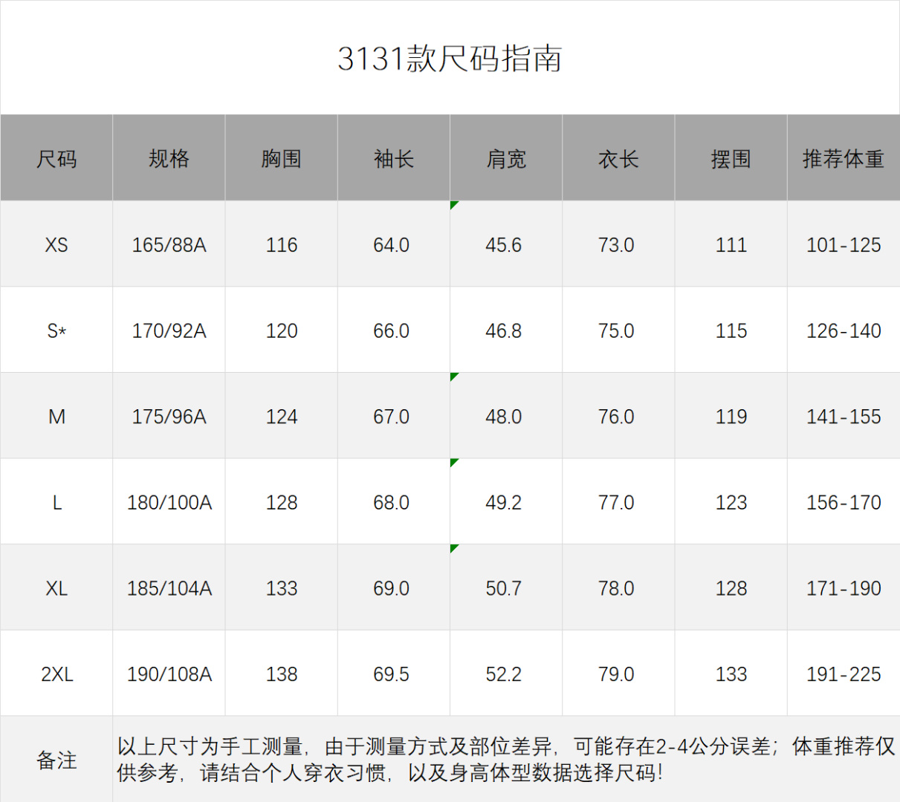This screenshot has height=802, width=900.
Task: Click the recommended weight cell 156-170
Action: click(844, 503)
